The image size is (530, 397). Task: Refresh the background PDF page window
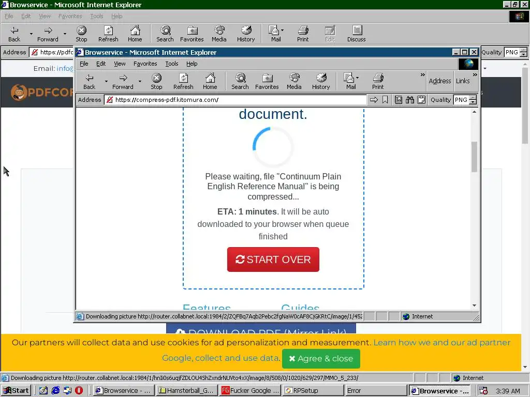(108, 34)
